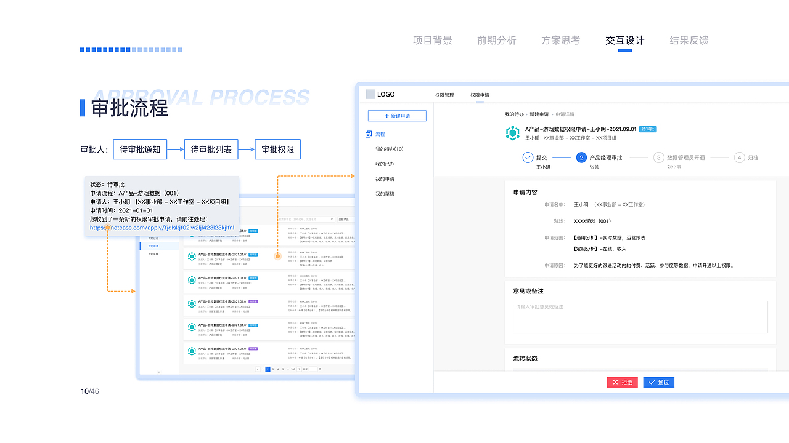Select 我的待办(10) in detail window sidebar
The height and width of the screenshot is (443, 789).
click(x=390, y=149)
